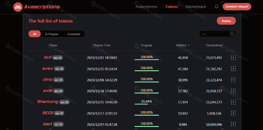The width and height of the screenshot is (263, 130).
Task: Open details arrow for ShenLong row
Action: 233,102
